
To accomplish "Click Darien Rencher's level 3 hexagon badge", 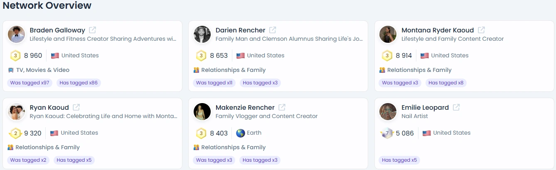I will (201, 55).
